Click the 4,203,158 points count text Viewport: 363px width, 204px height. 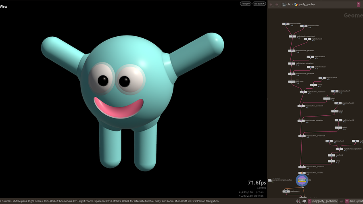(251, 196)
